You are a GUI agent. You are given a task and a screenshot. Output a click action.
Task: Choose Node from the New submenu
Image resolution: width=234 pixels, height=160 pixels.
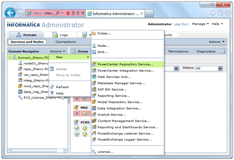(128, 46)
